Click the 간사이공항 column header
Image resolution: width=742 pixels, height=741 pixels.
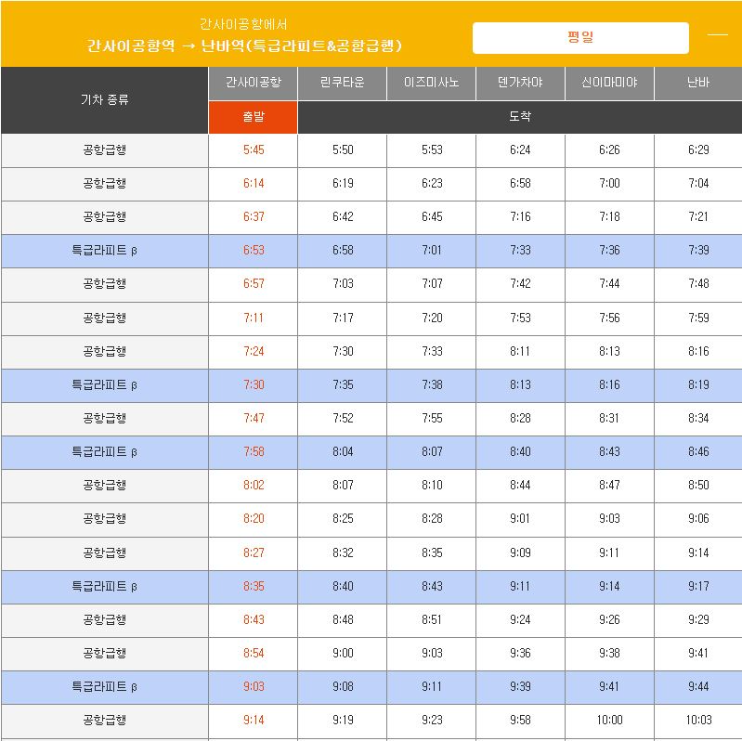(254, 84)
